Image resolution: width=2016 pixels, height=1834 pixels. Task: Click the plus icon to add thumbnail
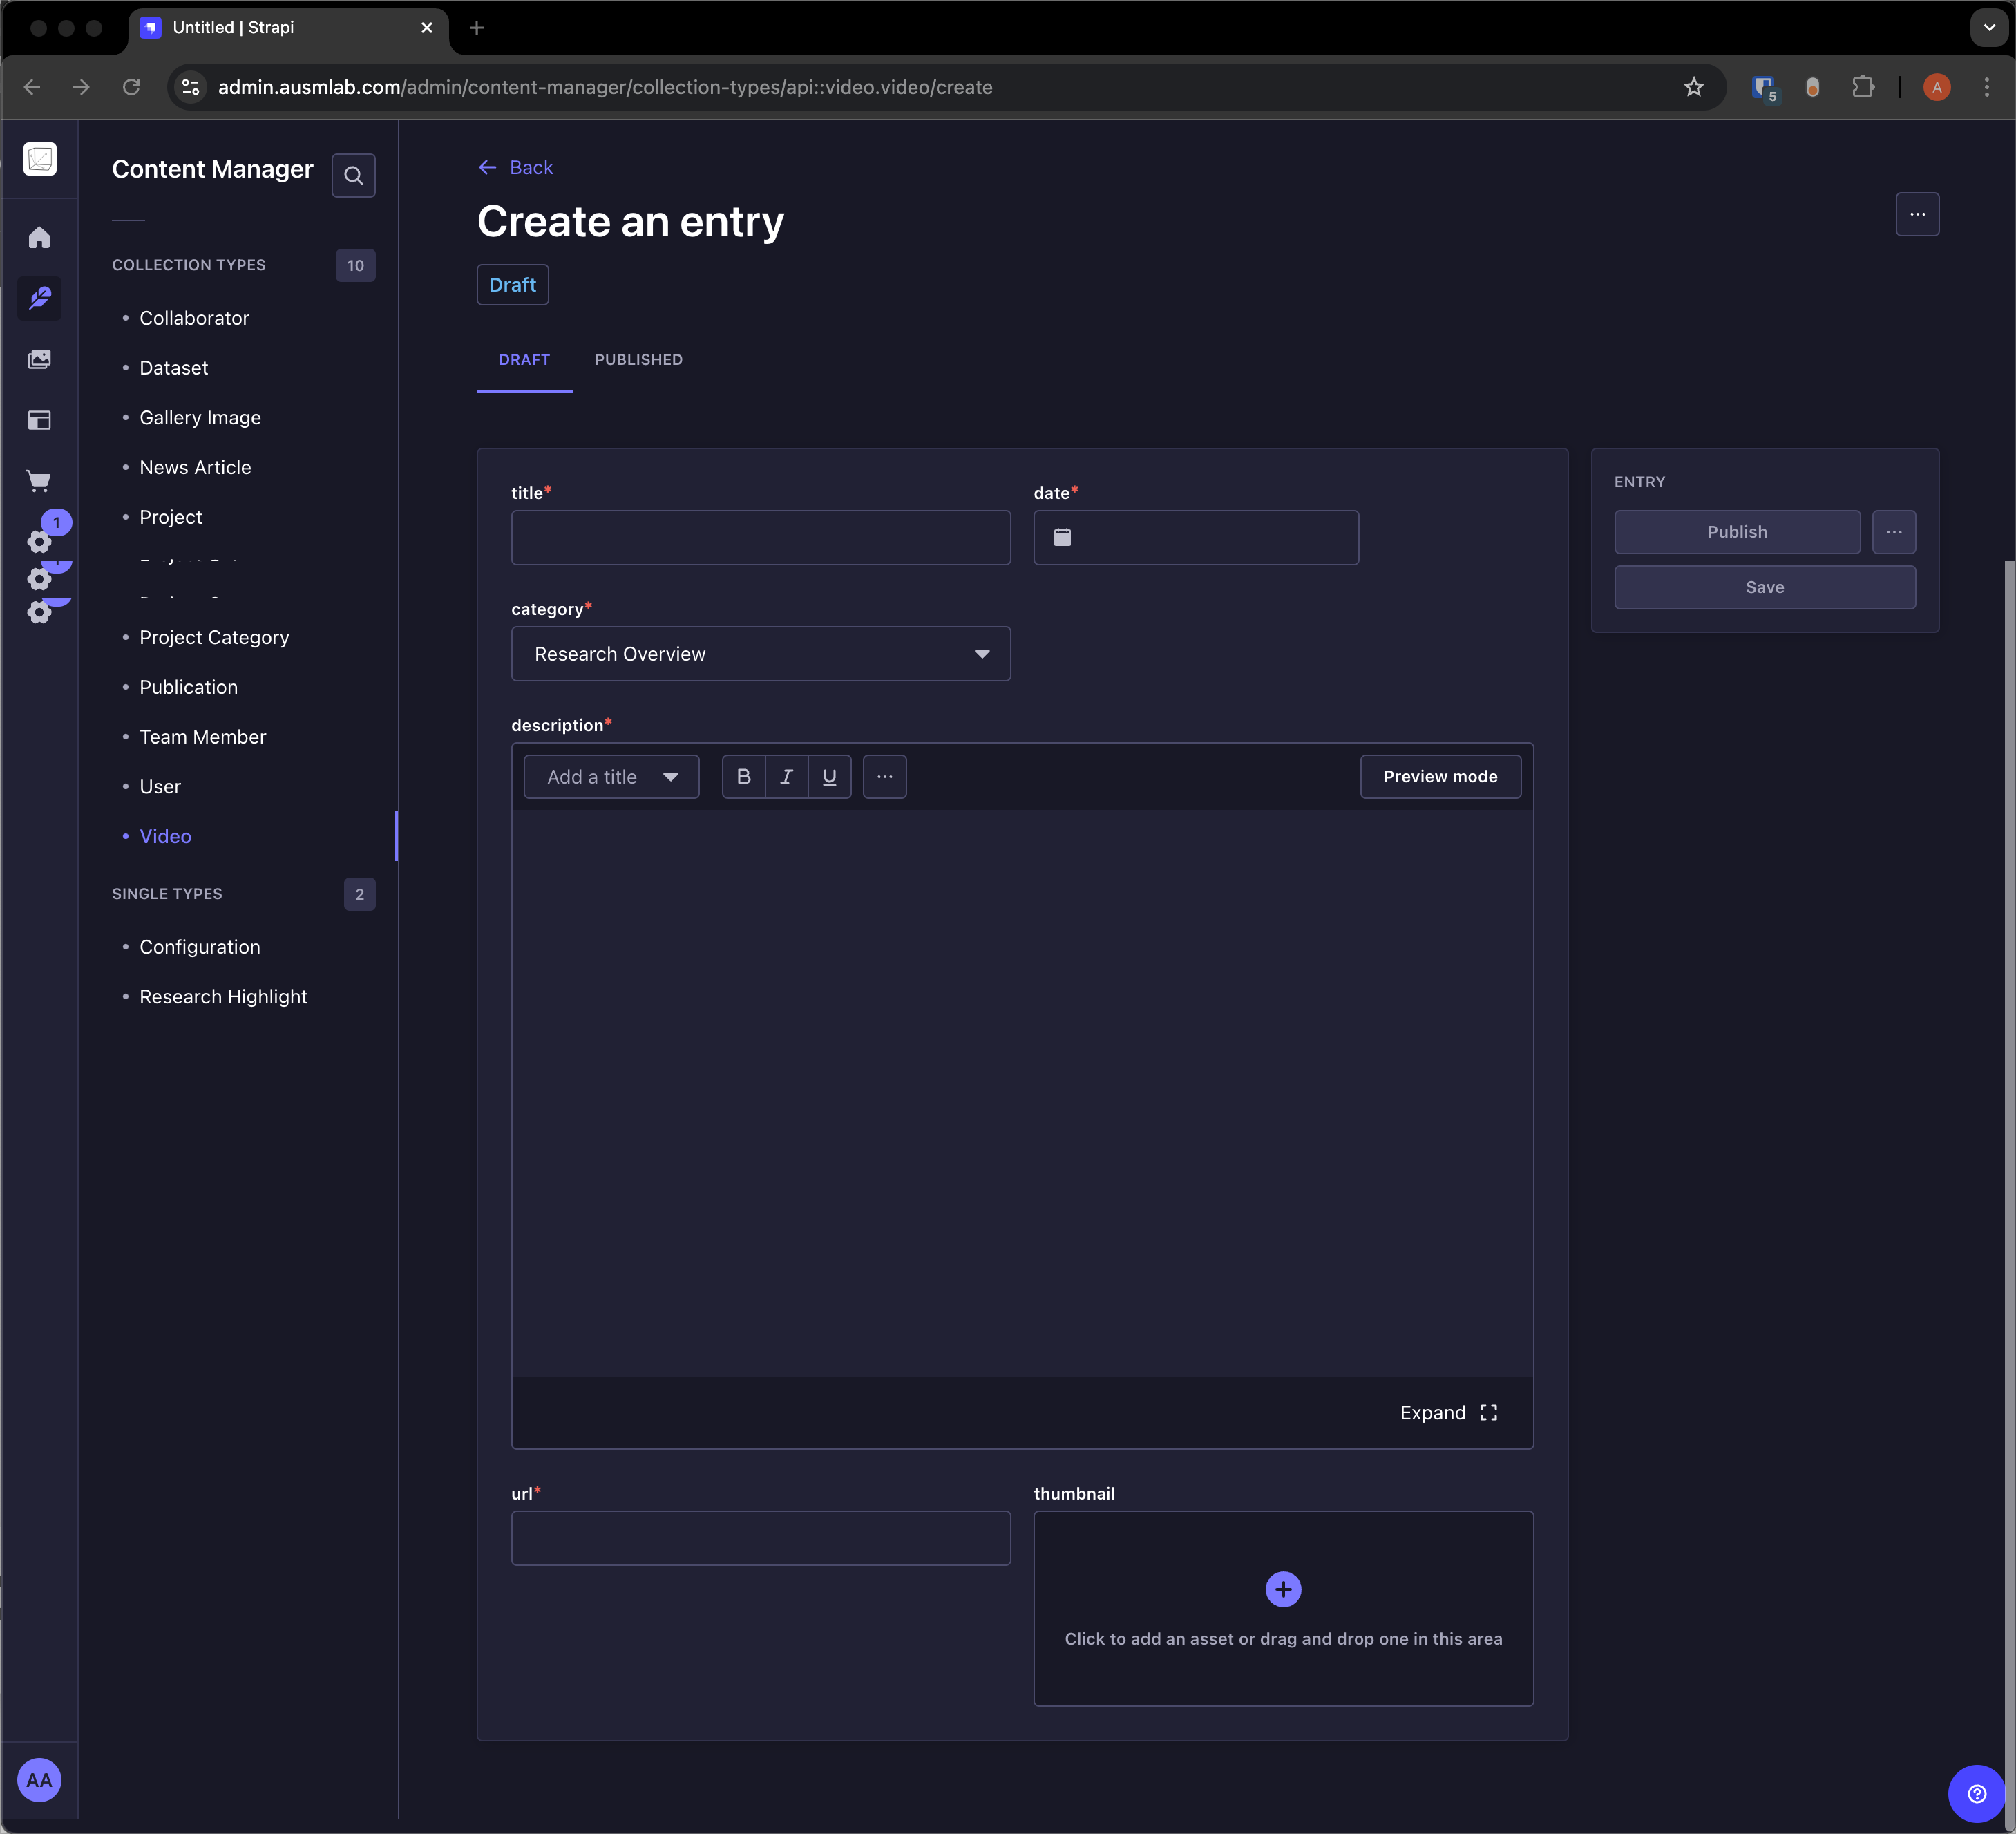pos(1283,1589)
